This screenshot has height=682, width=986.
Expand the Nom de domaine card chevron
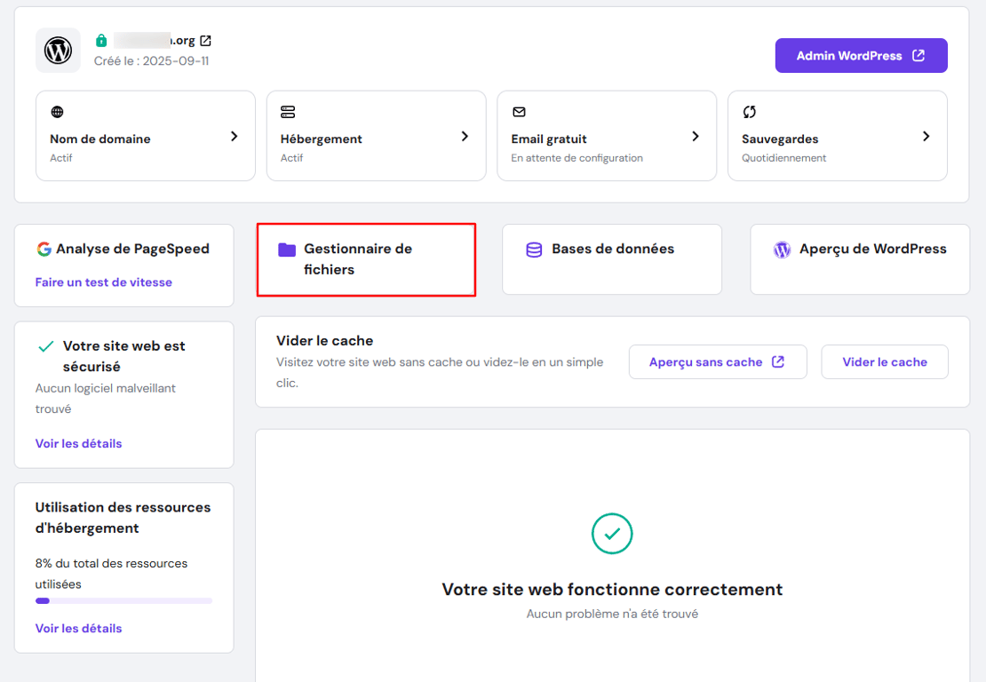click(234, 136)
